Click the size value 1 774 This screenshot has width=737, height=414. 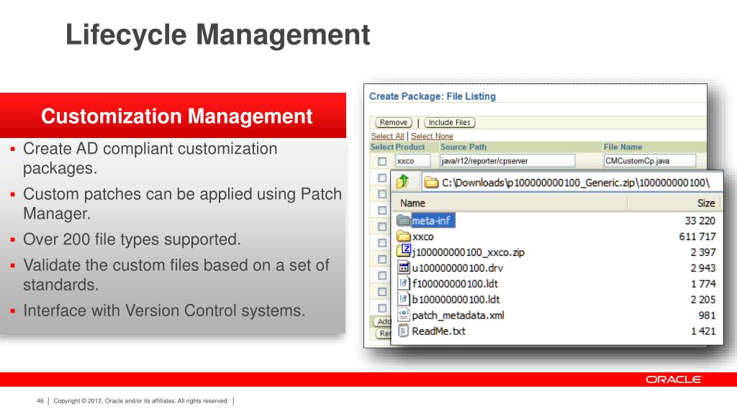(703, 283)
